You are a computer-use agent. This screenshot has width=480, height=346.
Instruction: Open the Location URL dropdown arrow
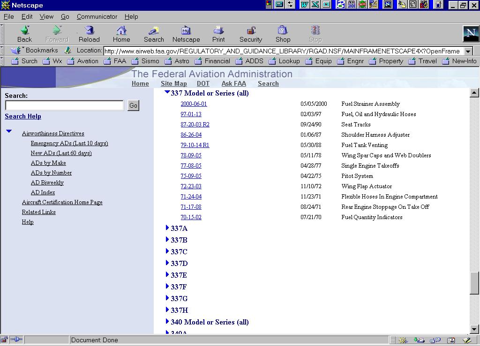coord(468,51)
